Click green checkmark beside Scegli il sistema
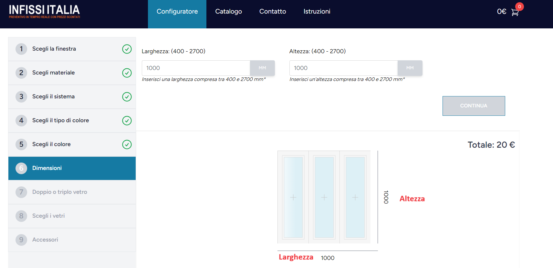Viewport: 553px width, 268px height. [x=127, y=97]
